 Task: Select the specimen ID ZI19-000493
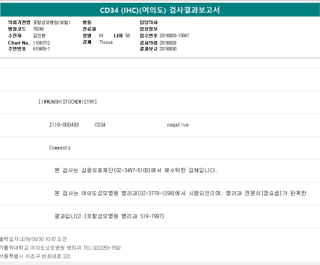tap(64, 125)
